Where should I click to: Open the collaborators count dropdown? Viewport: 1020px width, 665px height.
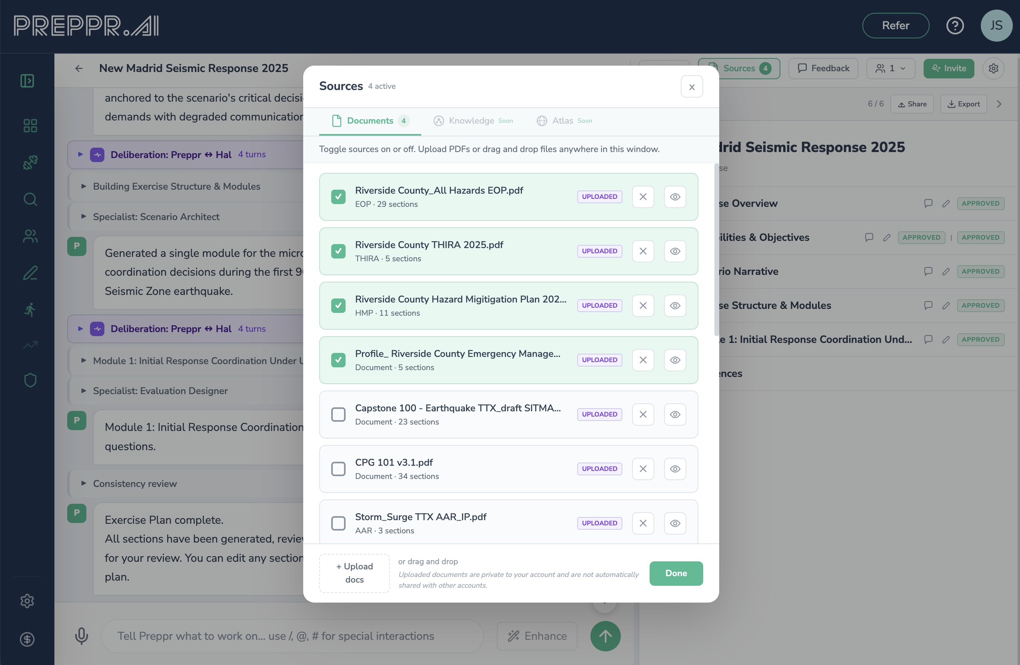(x=890, y=68)
